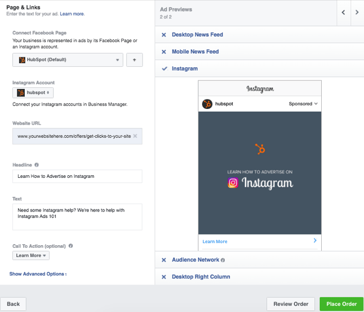The width and height of the screenshot is (364, 312).
Task: Click plus button to add Facebook Page
Action: click(x=135, y=60)
